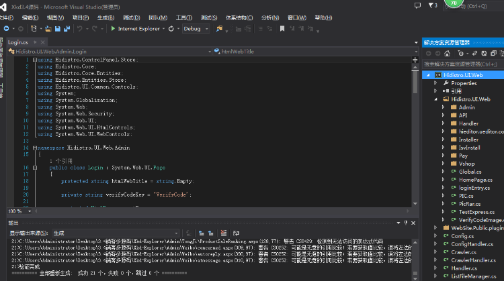Viewport: 504px width, 281px height.
Task: Open the 生成(B) build menu
Action: point(106,17)
